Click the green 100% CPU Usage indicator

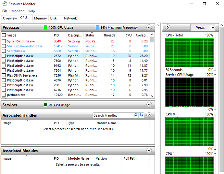(45, 27)
